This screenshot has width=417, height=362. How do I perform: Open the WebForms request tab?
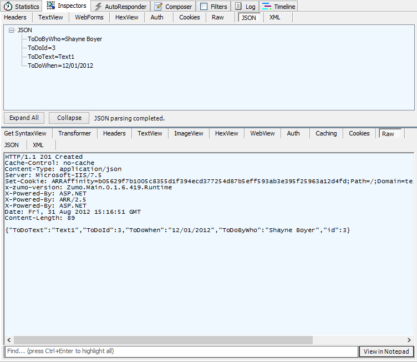point(89,17)
